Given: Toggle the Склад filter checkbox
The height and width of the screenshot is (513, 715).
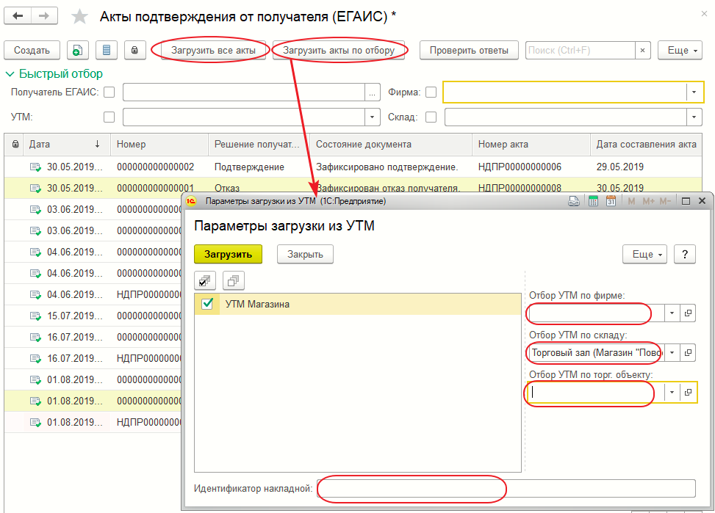Looking at the screenshot, I should coord(431,117).
